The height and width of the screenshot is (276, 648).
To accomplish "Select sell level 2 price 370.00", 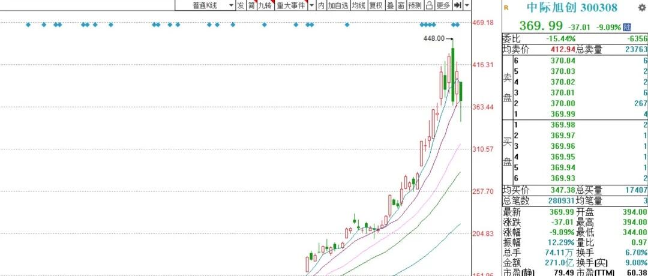I will pyautogui.click(x=563, y=103).
